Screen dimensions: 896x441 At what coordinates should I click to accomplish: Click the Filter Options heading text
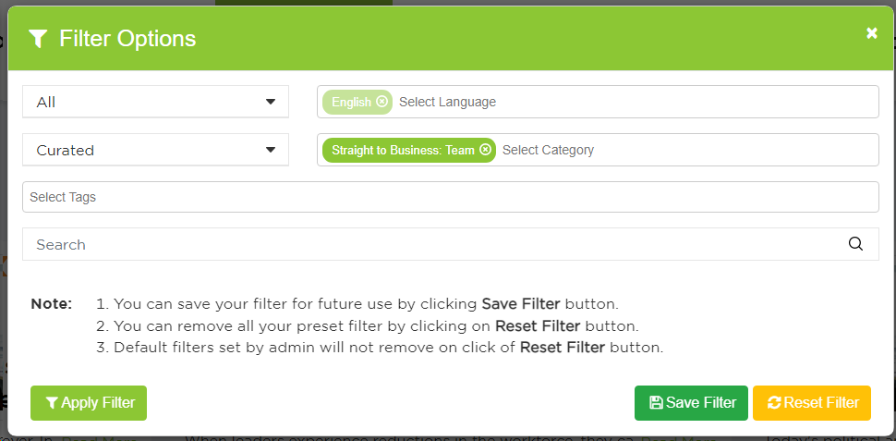point(127,38)
